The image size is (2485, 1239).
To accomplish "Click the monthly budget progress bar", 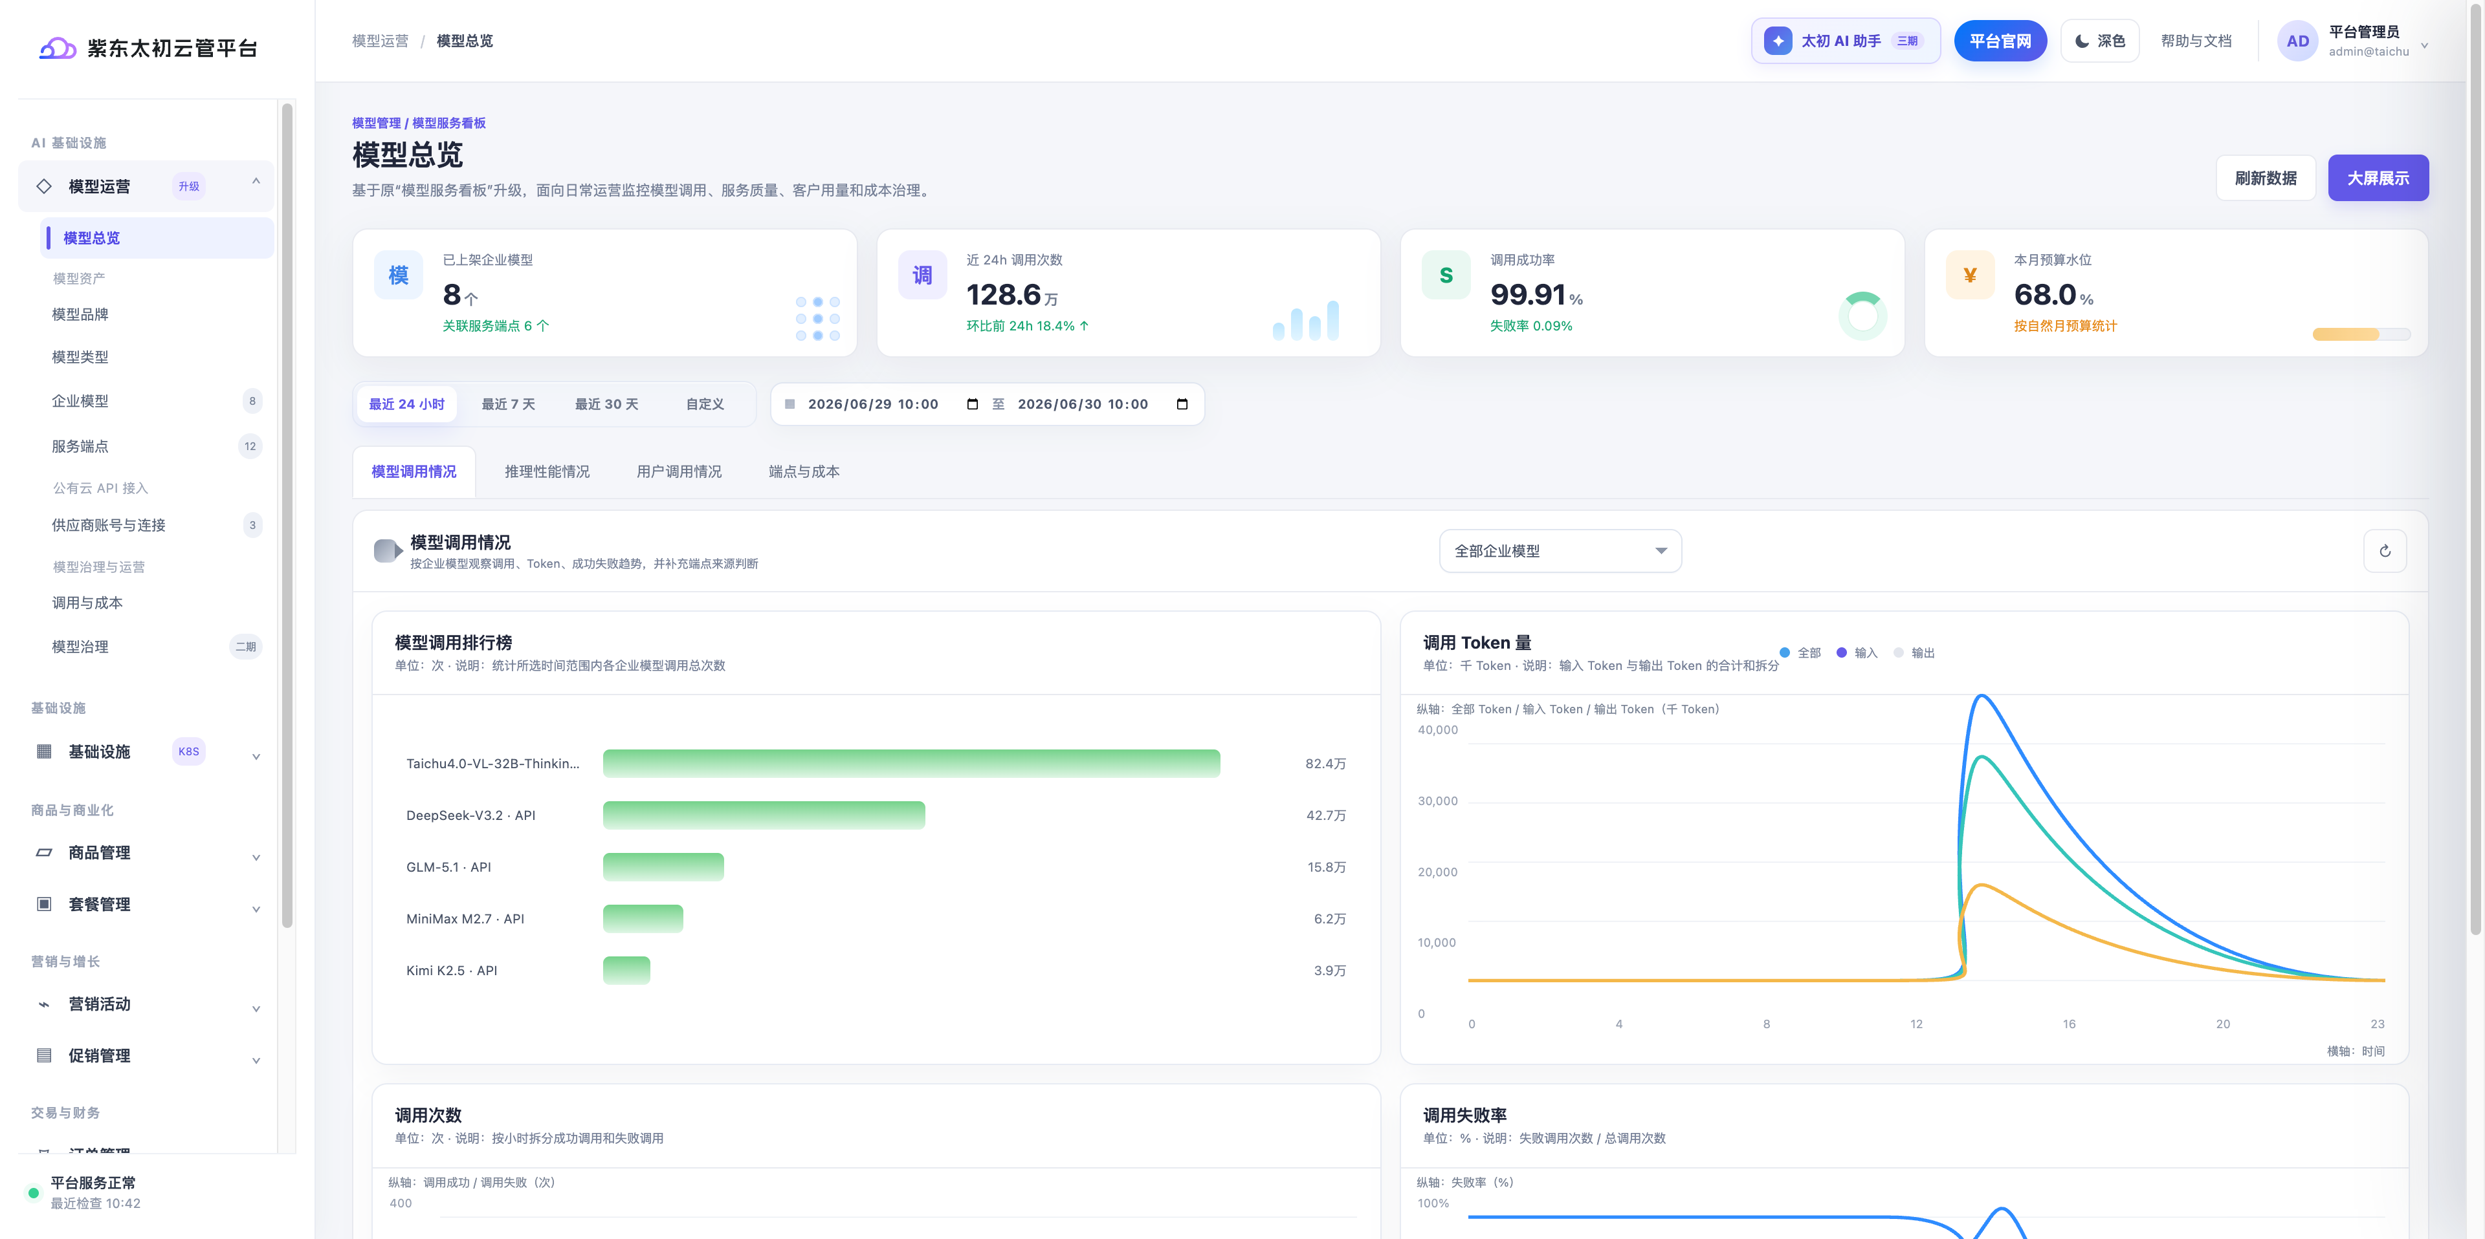I will [x=2361, y=334].
